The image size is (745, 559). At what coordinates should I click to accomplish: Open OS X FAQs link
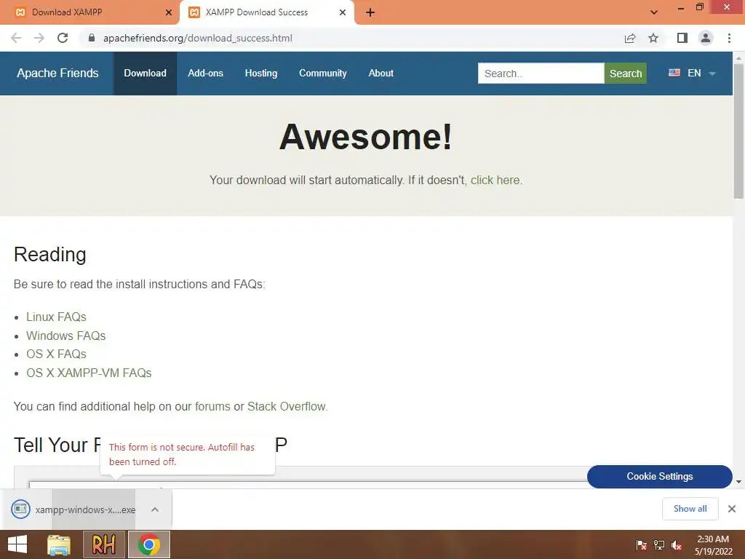(56, 354)
